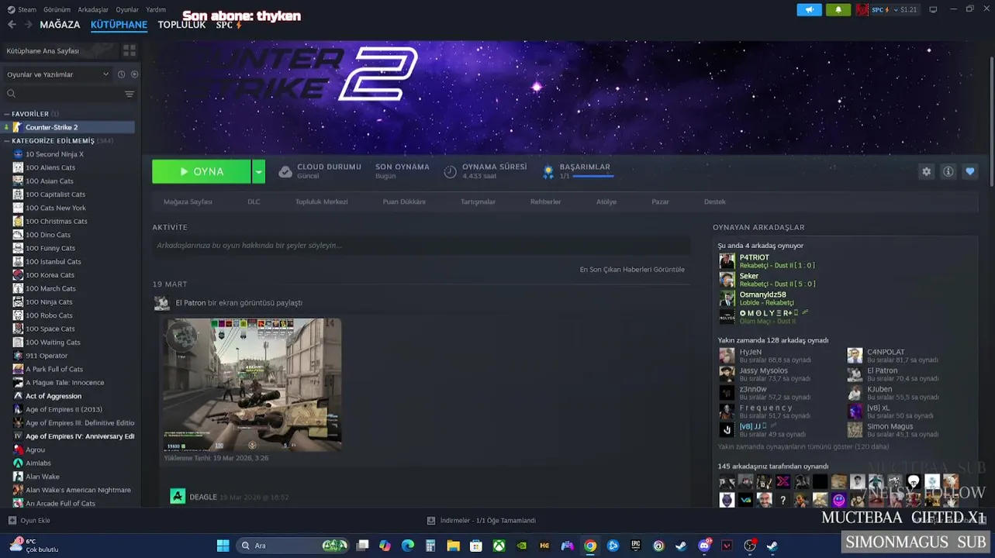
Task: Open İndirmeler downloads status
Action: tap(481, 521)
